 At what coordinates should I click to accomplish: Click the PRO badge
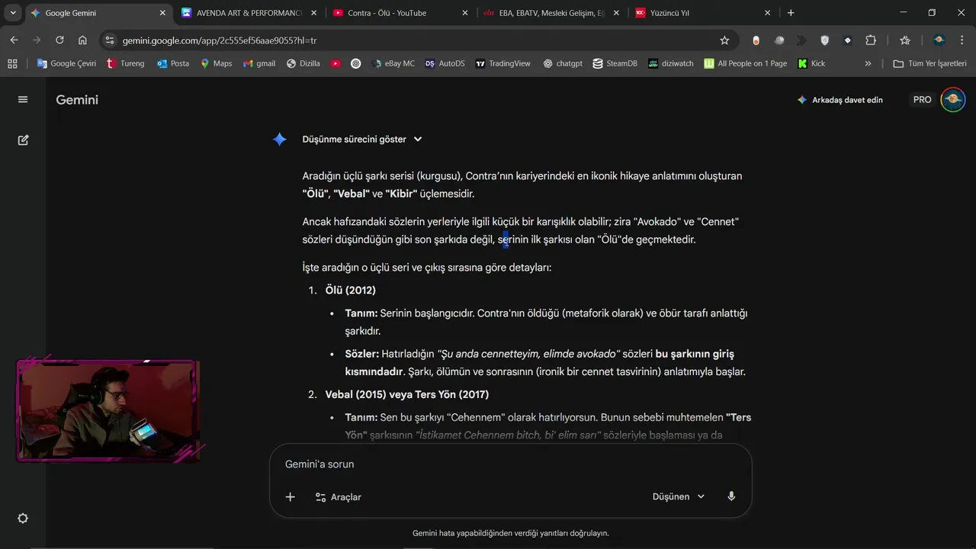(x=922, y=100)
